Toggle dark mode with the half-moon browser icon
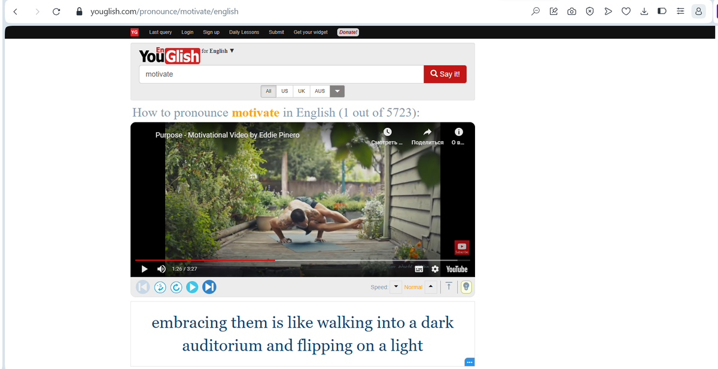The width and height of the screenshot is (718, 369). (x=662, y=11)
